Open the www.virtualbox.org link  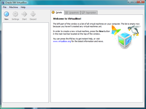[62, 41]
